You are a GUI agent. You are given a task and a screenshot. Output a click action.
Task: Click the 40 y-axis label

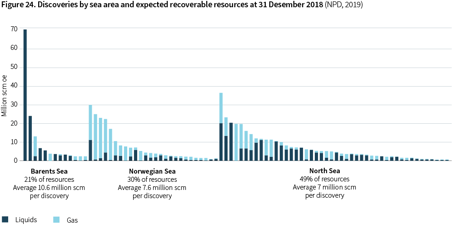pyautogui.click(x=14, y=86)
